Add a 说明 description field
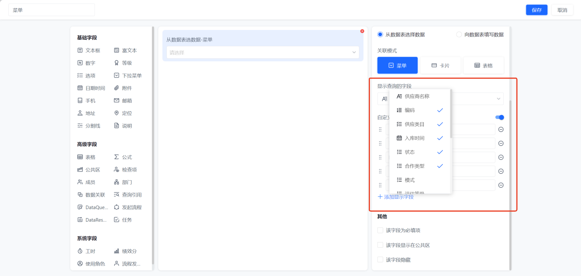This screenshot has width=581, height=276. pyautogui.click(x=123, y=126)
